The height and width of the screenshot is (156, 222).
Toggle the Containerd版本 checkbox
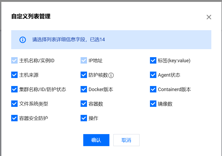(153, 89)
